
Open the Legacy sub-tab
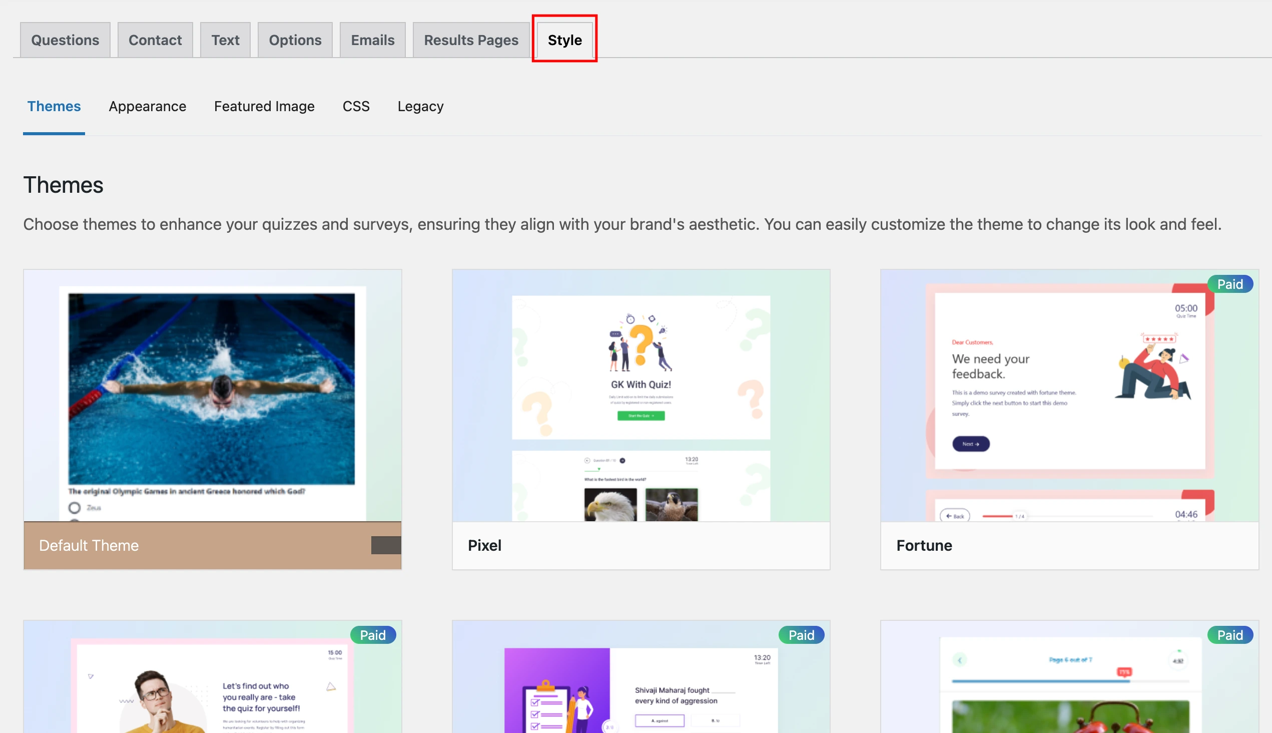pyautogui.click(x=420, y=106)
